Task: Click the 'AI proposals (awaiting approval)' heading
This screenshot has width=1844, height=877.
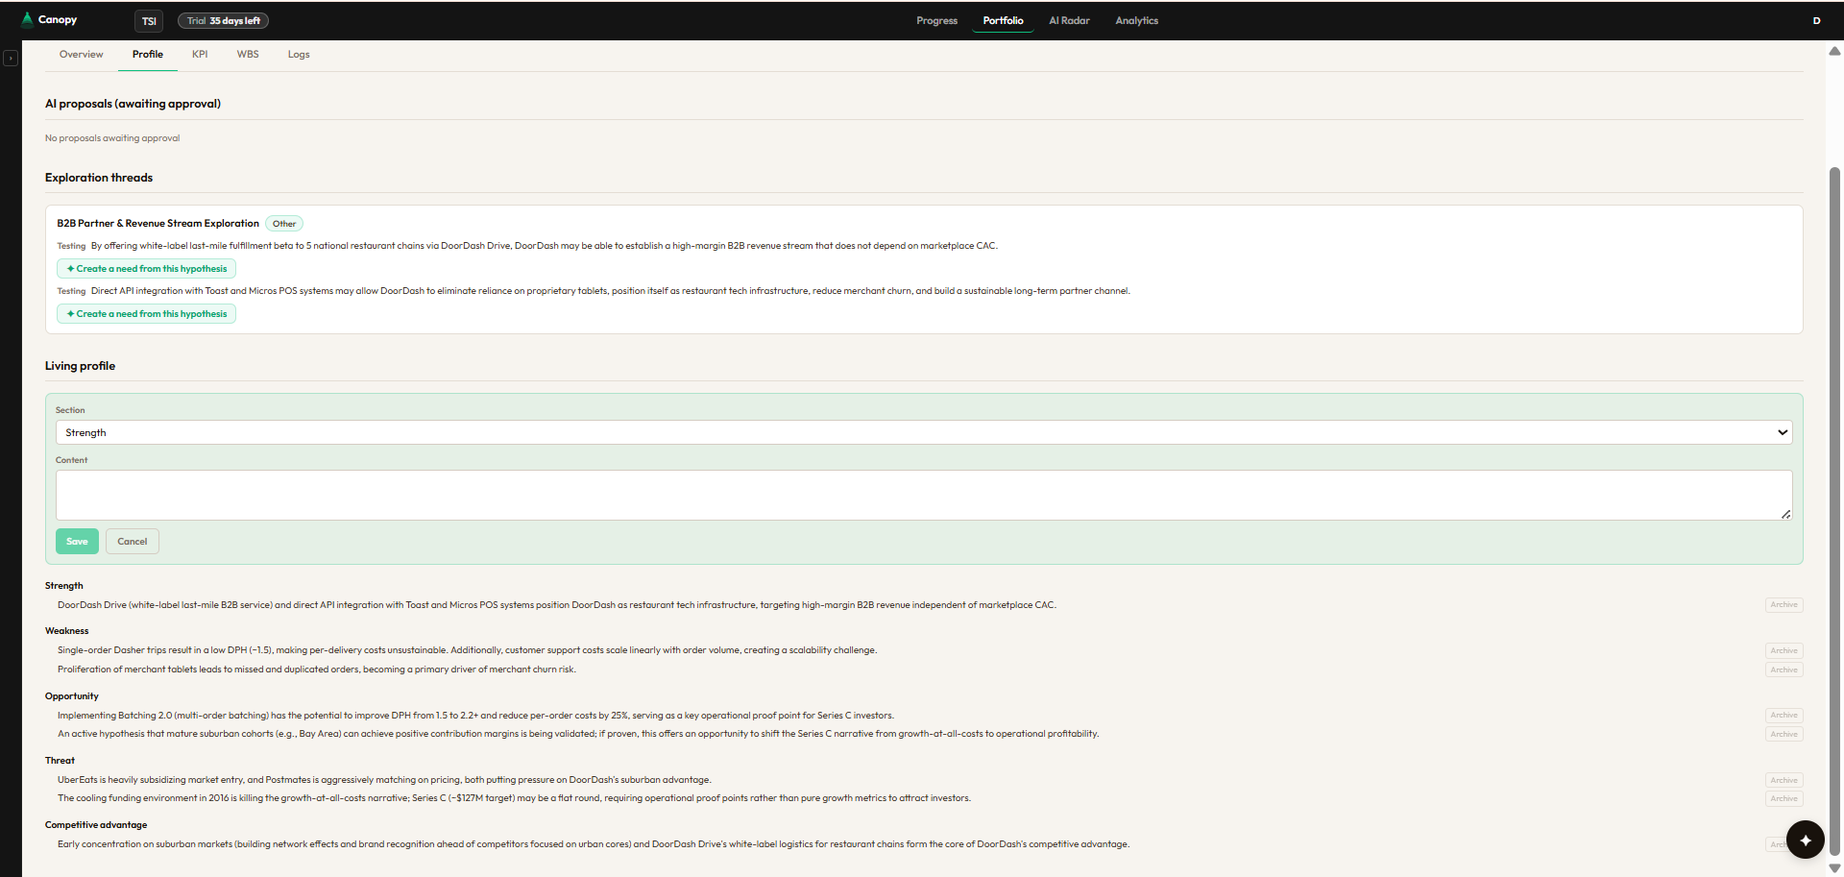Action: tap(133, 104)
